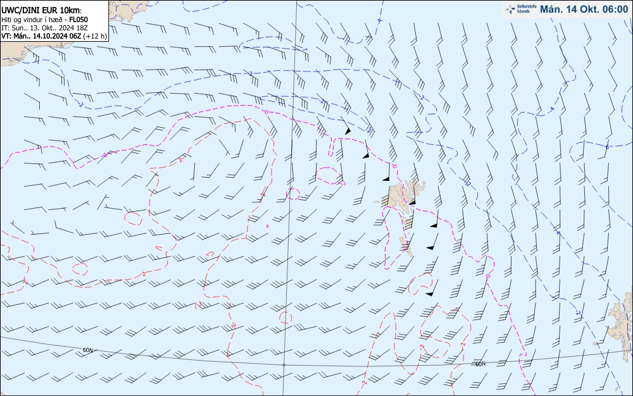Select the 'Mán. 14 Okt. 06:00' date label
This screenshot has height=396, width=633.
point(584,9)
